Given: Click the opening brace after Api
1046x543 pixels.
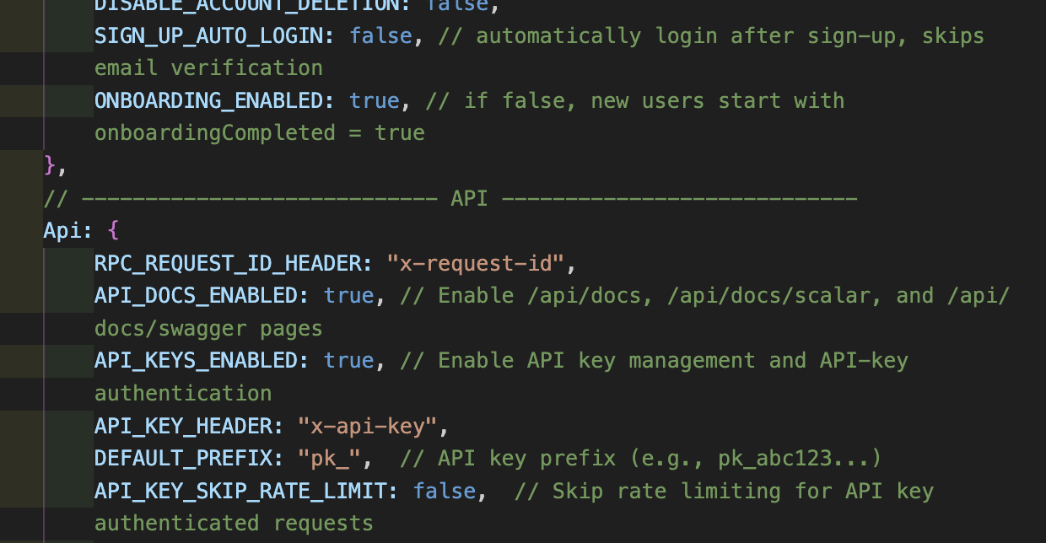Looking at the screenshot, I should (x=115, y=230).
